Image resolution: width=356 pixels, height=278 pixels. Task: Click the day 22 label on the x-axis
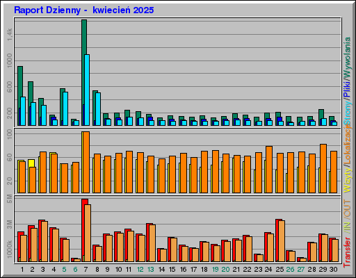tap(247, 270)
